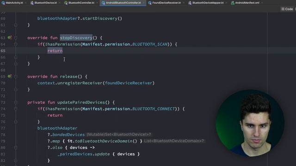Click the manifest icon on AndroidManifest.xml tab

click(x=233, y=3)
